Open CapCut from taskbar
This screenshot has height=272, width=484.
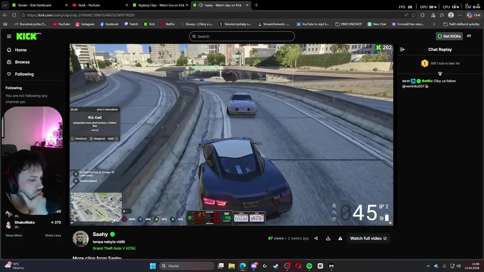[320, 266]
